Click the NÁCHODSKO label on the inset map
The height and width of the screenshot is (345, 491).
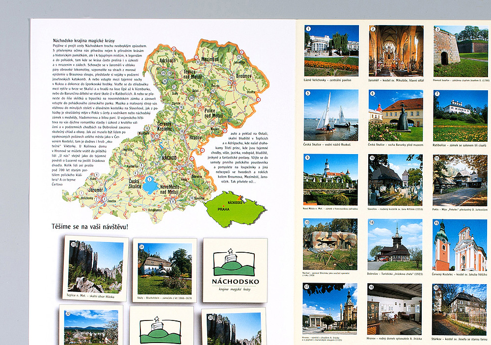[x=235, y=203]
